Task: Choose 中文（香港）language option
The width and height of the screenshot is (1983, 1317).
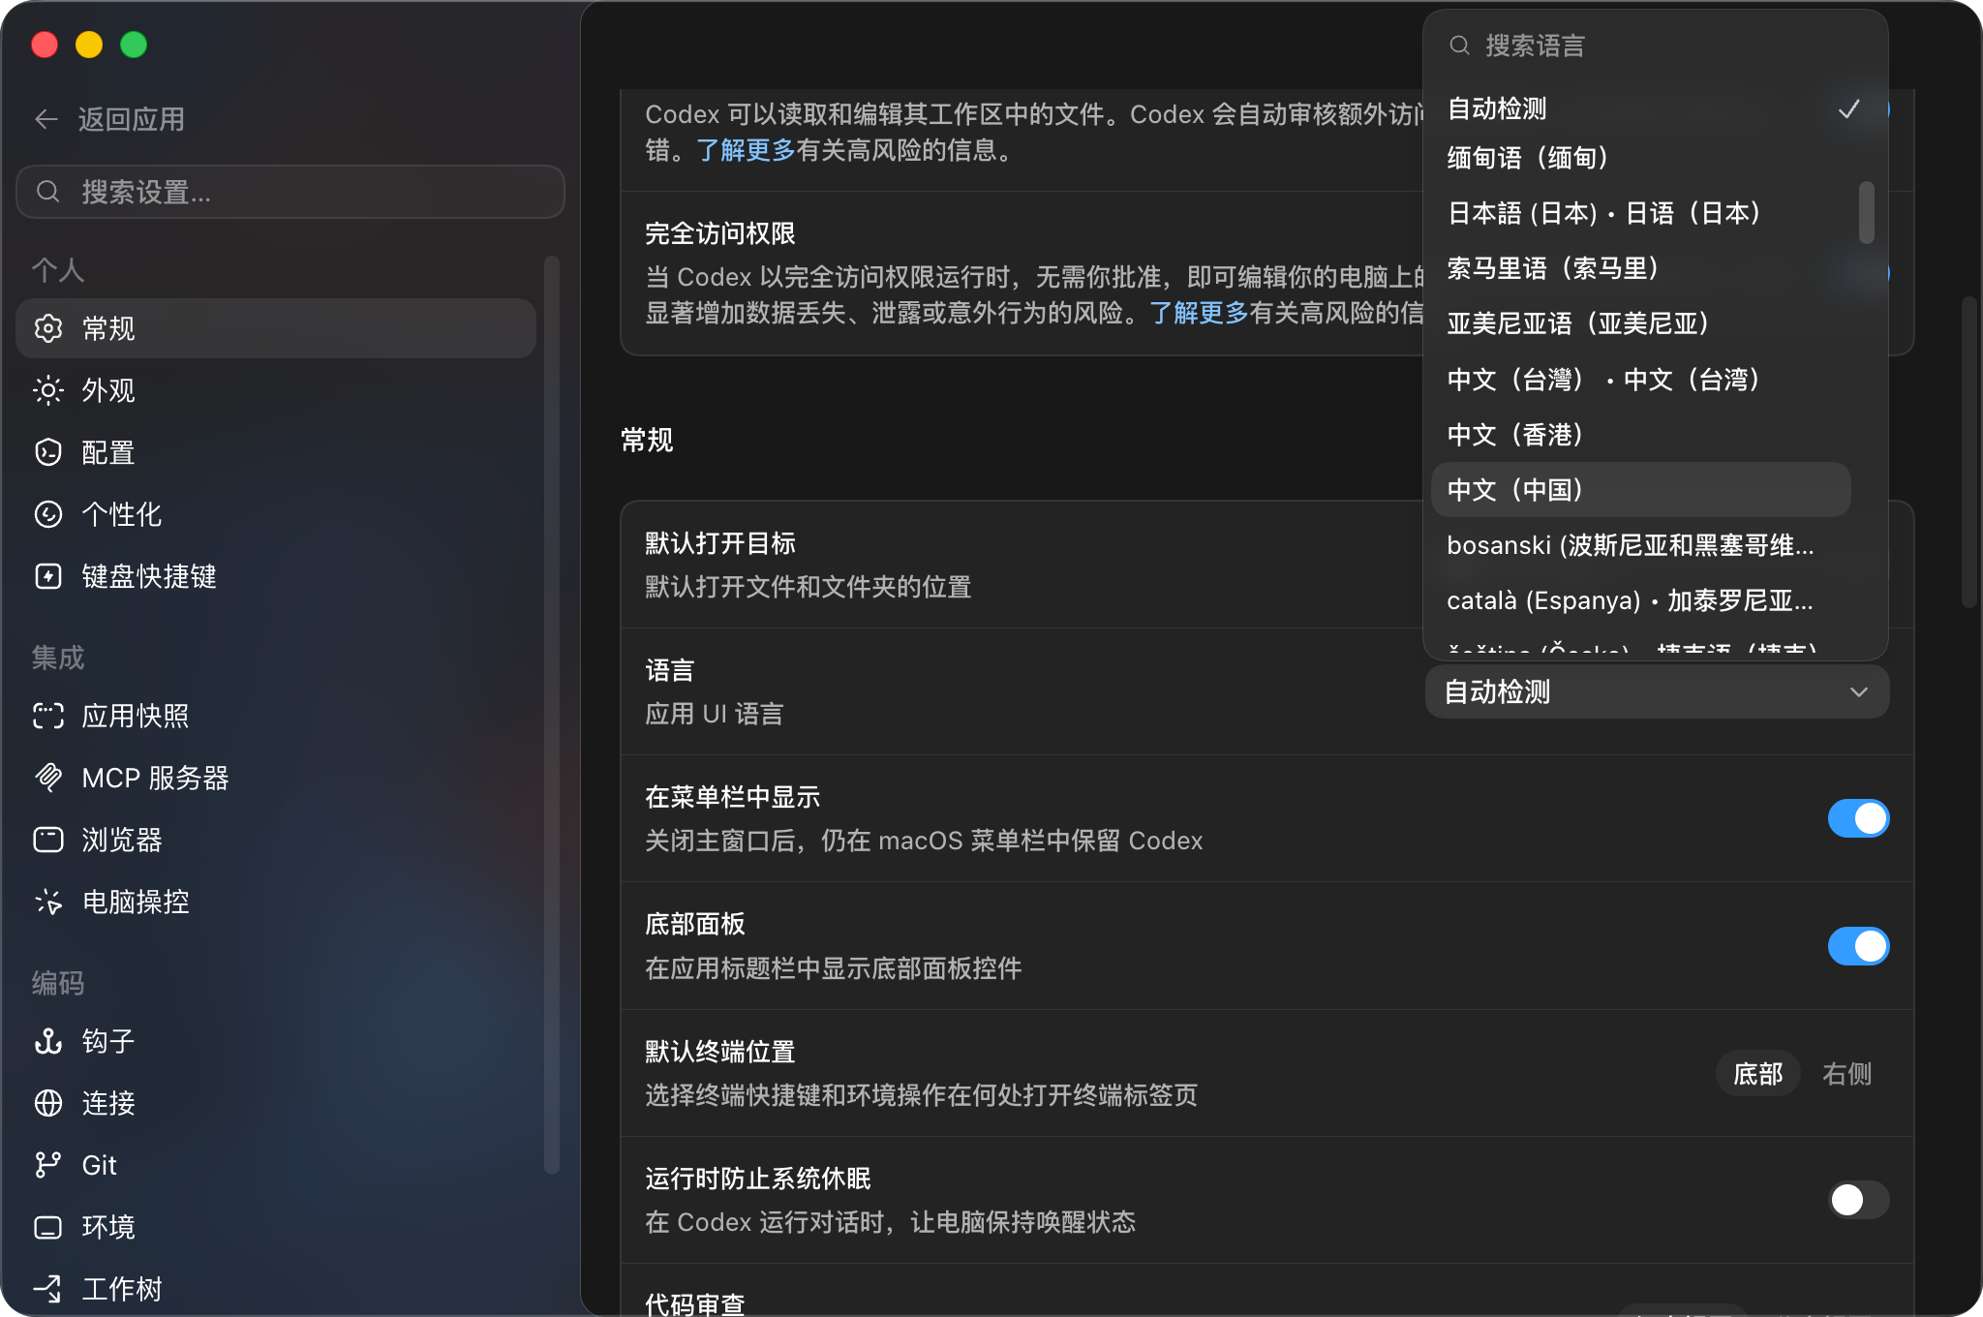Action: (x=1641, y=434)
